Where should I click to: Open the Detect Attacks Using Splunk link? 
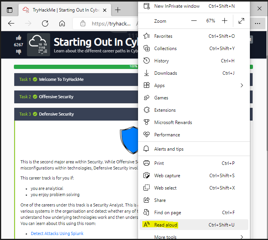point(57,233)
